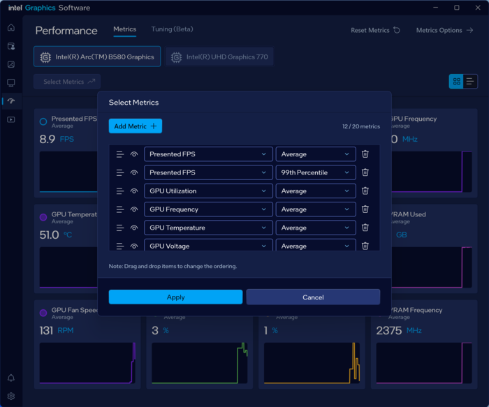489x407 pixels.
Task: Grab drag handle of GPU Temperature row
Action: [120, 228]
